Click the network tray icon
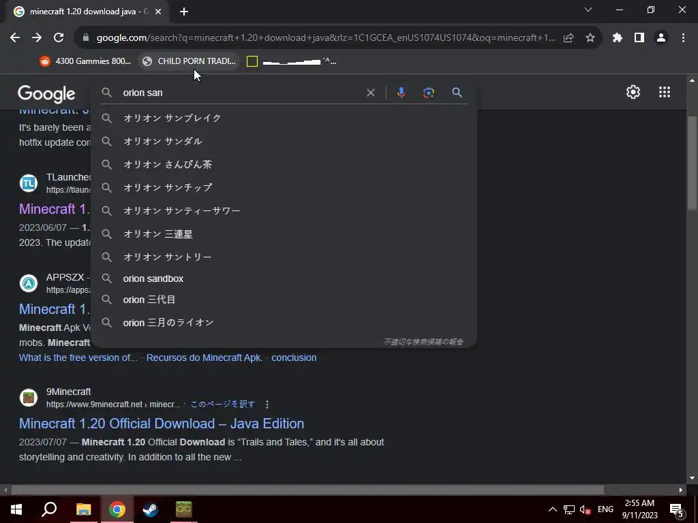The height and width of the screenshot is (523, 698). pyautogui.click(x=568, y=509)
